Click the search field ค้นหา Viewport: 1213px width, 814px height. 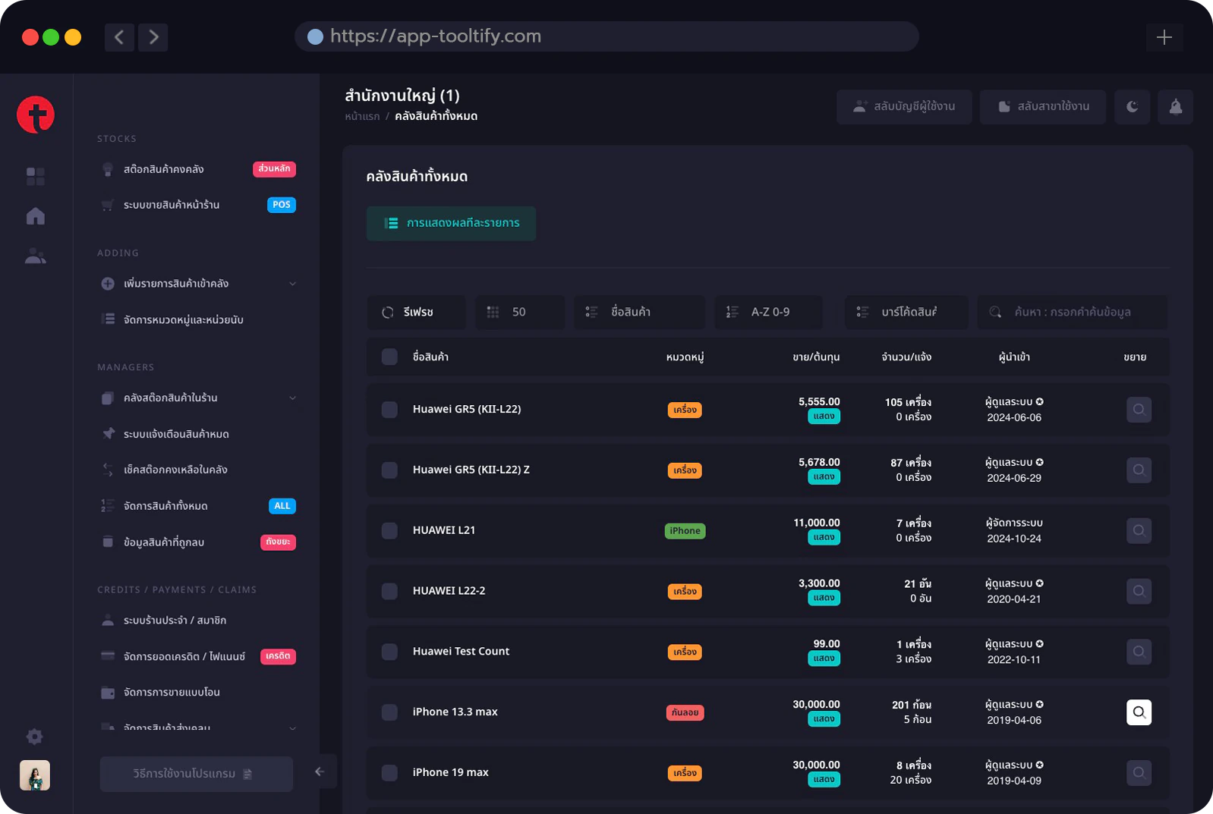click(x=1072, y=312)
